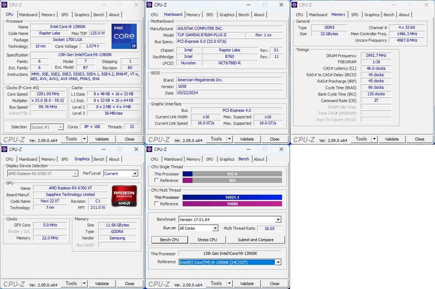This screenshot has height=289, width=435.
Task: Click Submit and Compare
Action: click(256, 239)
